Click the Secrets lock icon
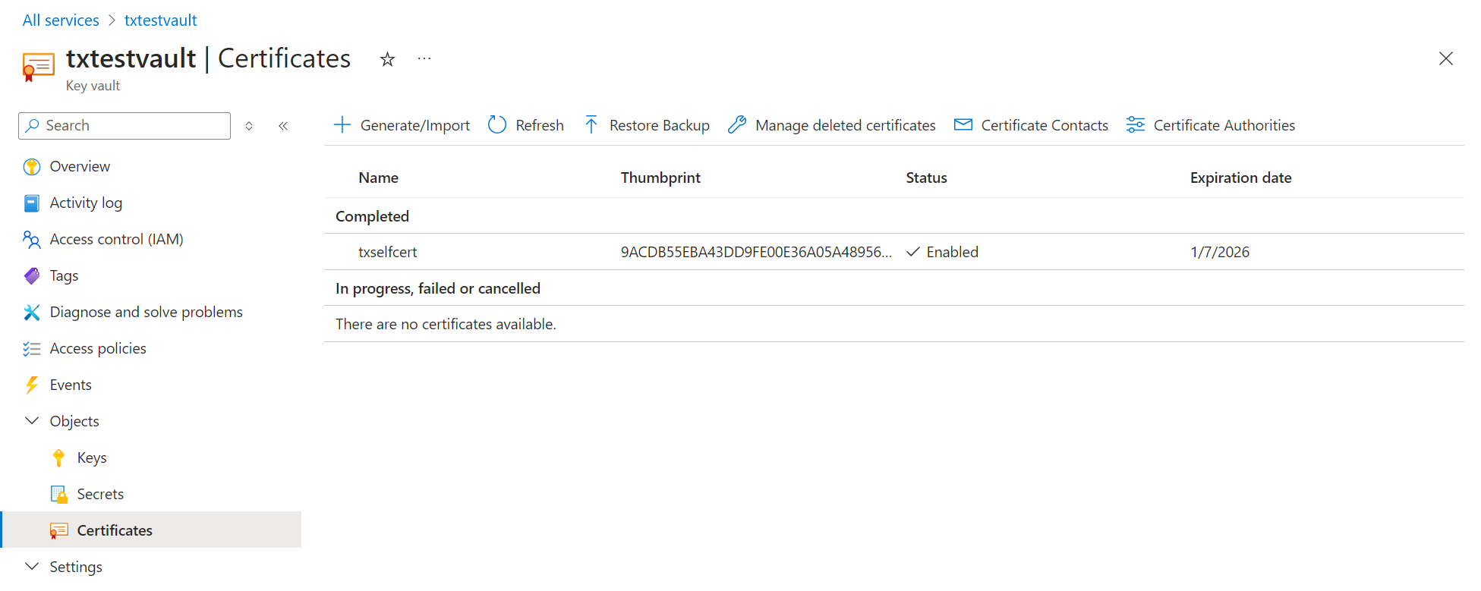 [x=59, y=495]
